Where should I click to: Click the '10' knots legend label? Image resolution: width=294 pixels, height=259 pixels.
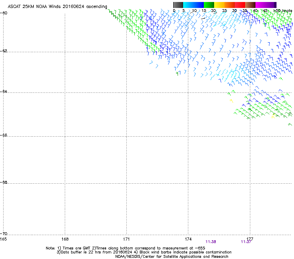click(x=194, y=11)
